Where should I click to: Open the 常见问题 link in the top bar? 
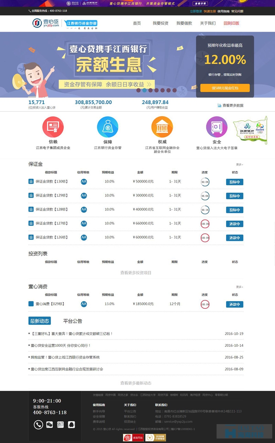tap(237, 11)
